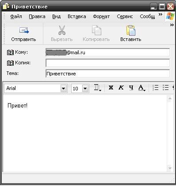Click into the Тема subject field
Image resolution: width=176 pixels, height=186 pixels.
[x=107, y=74]
